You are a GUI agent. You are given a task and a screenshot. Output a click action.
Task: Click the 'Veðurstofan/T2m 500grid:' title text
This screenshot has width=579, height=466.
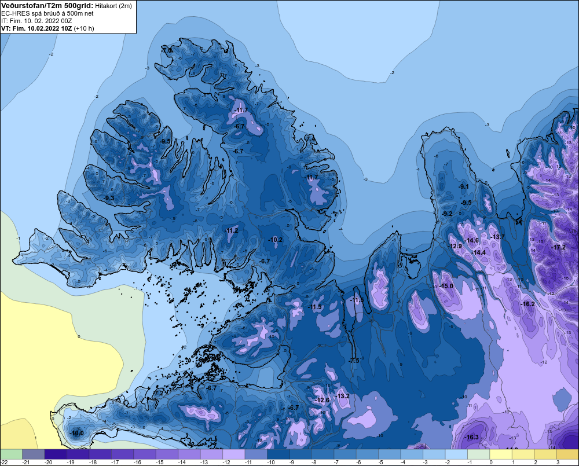pos(47,6)
